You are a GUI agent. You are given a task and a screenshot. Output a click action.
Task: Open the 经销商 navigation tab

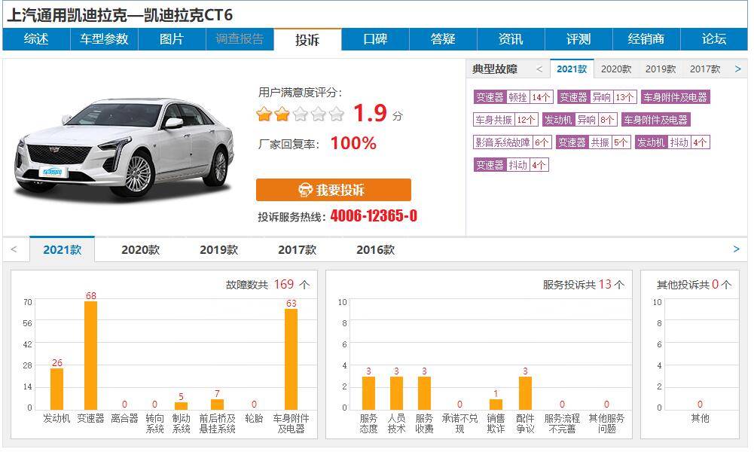[646, 39]
